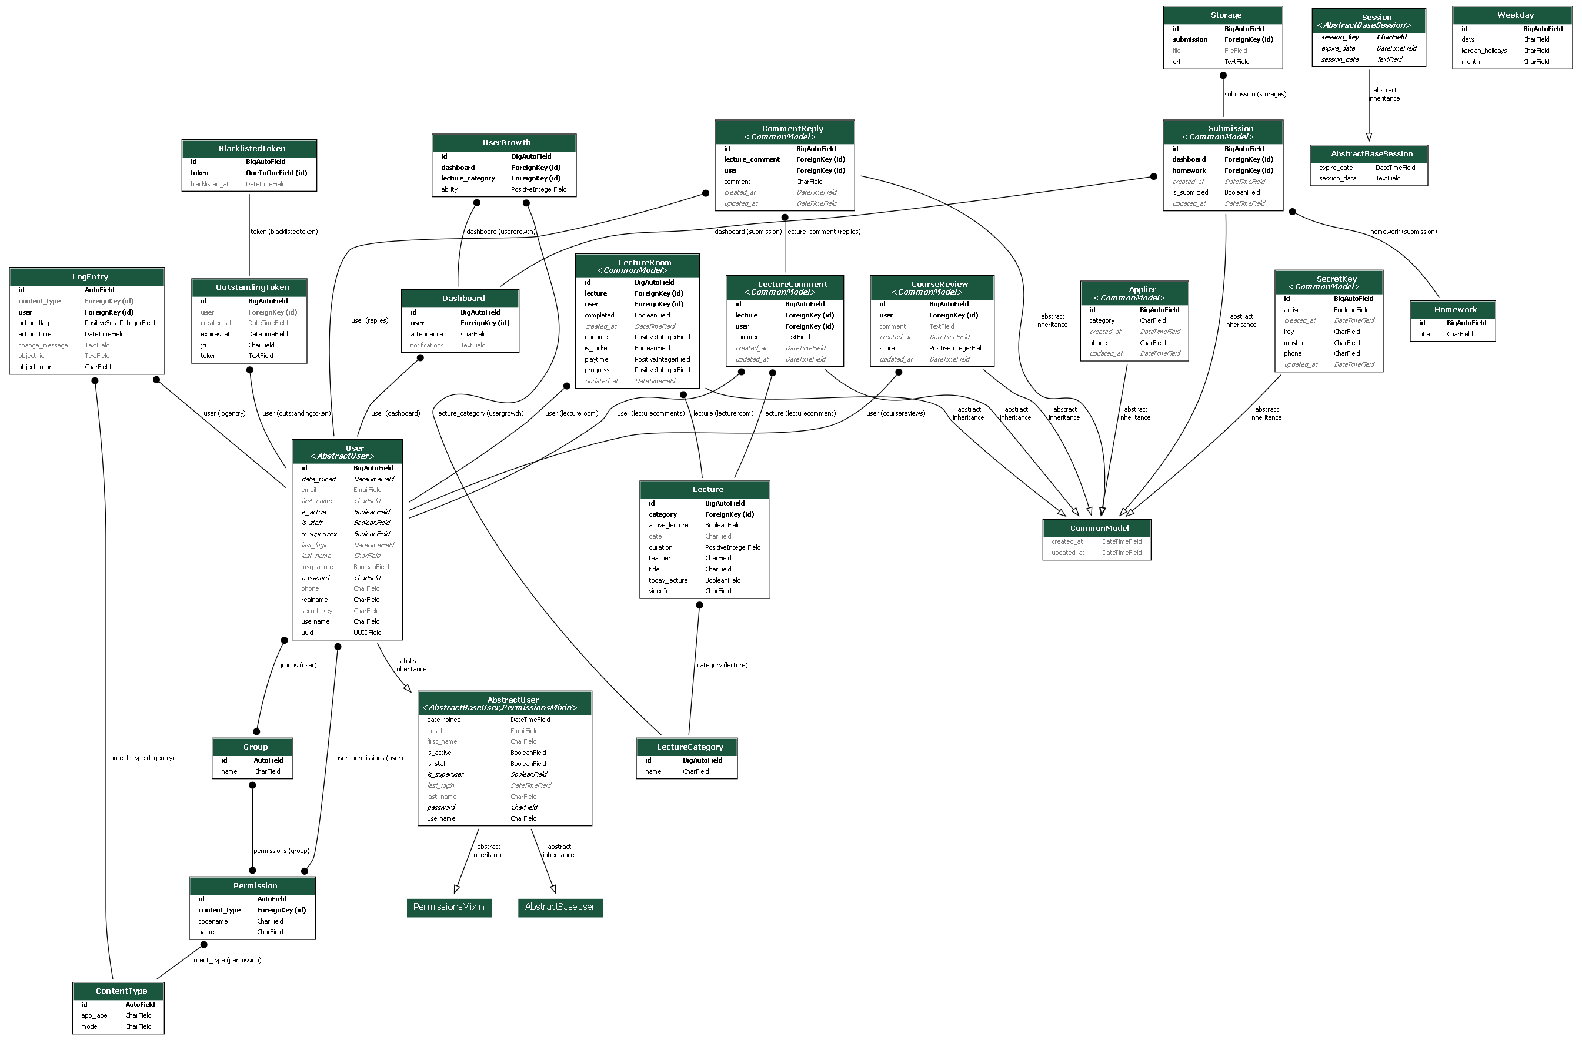Click the 'category (lecture)' edge label

point(722,665)
